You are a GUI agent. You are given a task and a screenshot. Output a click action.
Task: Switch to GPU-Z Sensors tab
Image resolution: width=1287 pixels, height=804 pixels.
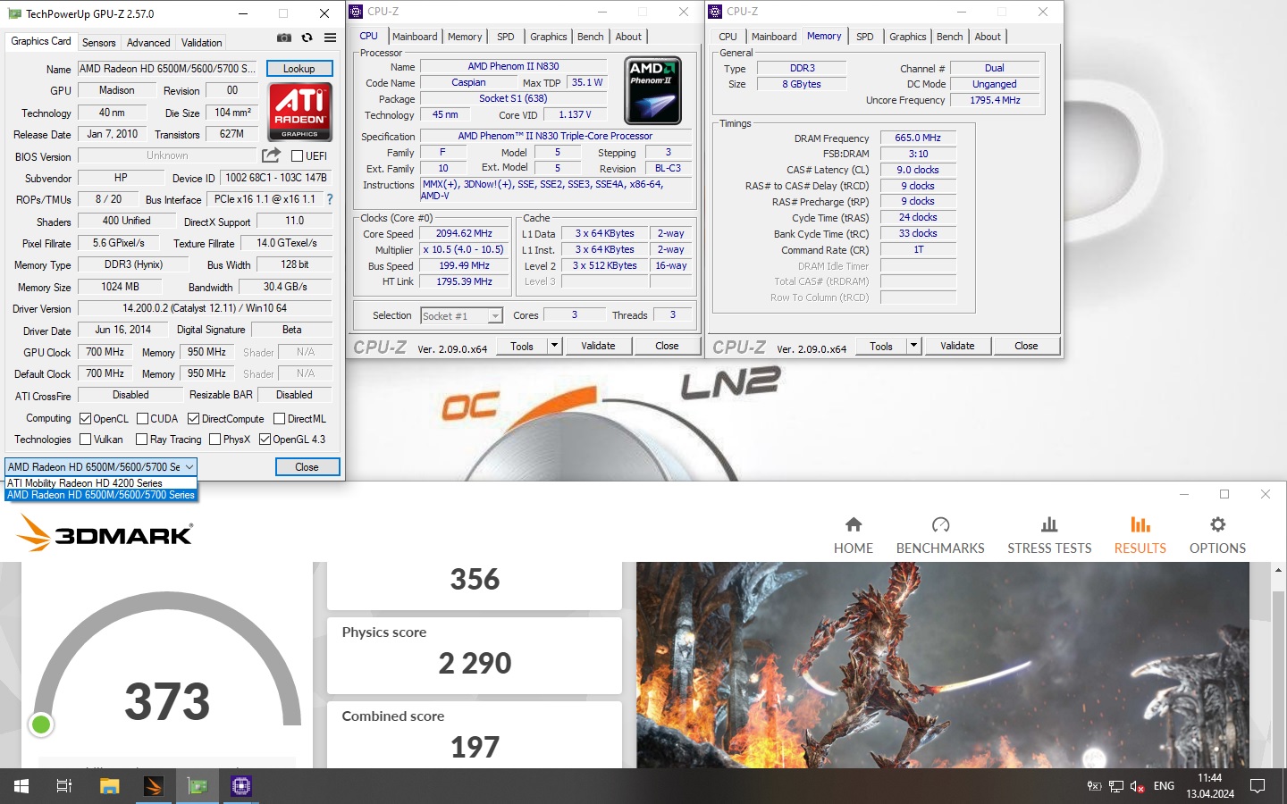(x=98, y=43)
